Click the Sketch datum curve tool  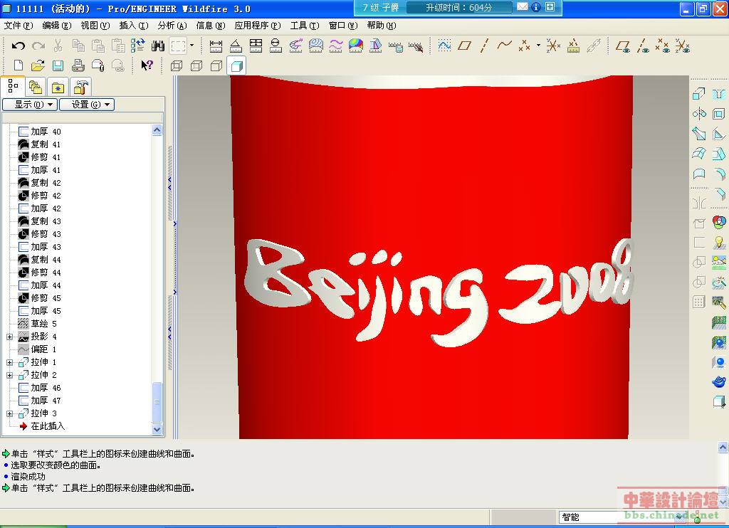(x=444, y=46)
